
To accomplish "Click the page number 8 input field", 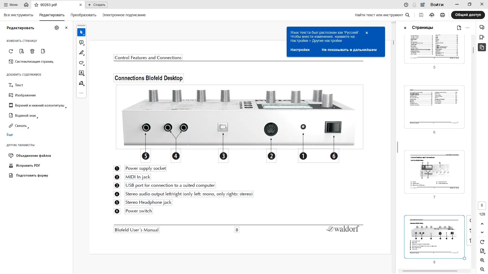I will [x=482, y=205].
